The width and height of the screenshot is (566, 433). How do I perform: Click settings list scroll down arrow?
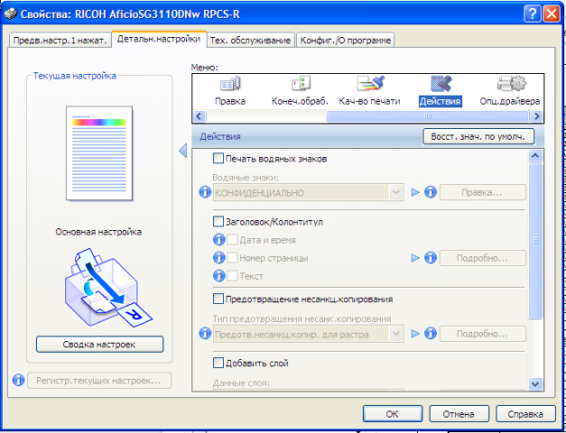[x=535, y=383]
